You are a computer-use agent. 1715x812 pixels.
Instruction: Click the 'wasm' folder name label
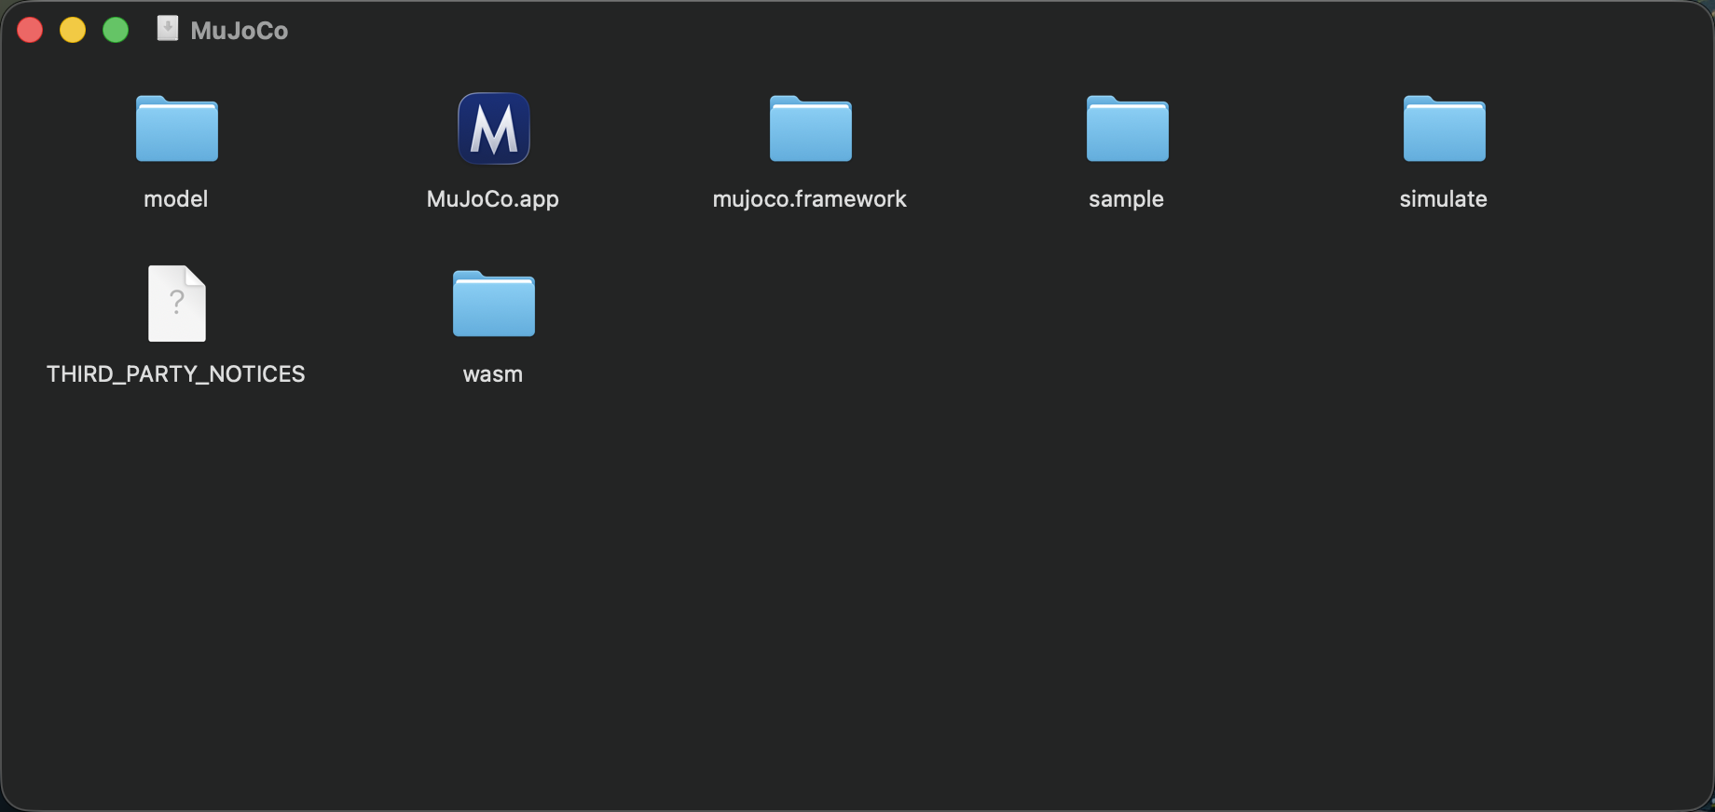click(x=492, y=374)
